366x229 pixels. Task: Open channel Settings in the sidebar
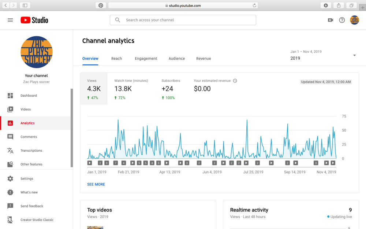point(27,179)
